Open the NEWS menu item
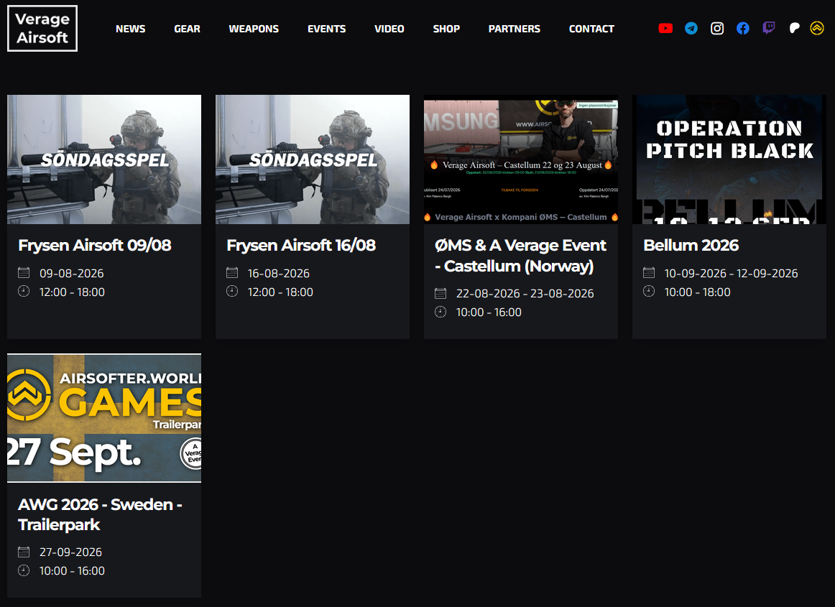This screenshot has width=835, height=607. pos(131,29)
